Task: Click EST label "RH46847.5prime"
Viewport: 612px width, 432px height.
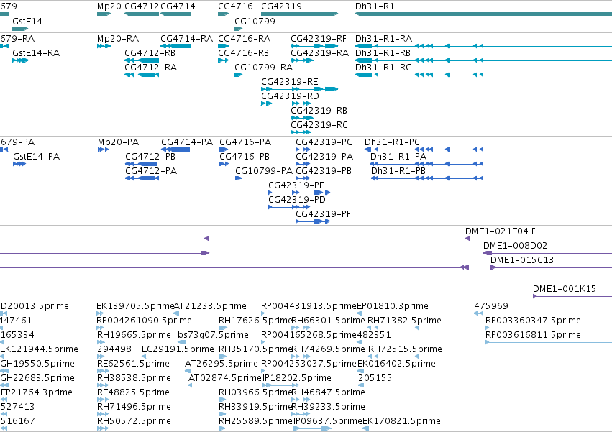Action: click(328, 393)
